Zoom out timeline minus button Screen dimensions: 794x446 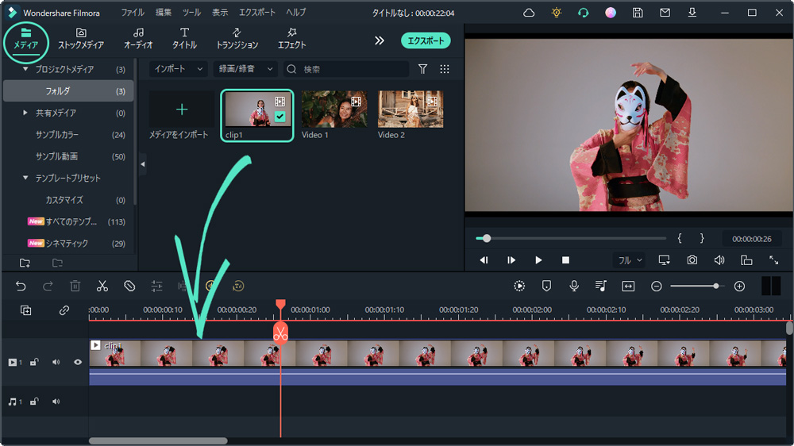tap(657, 286)
